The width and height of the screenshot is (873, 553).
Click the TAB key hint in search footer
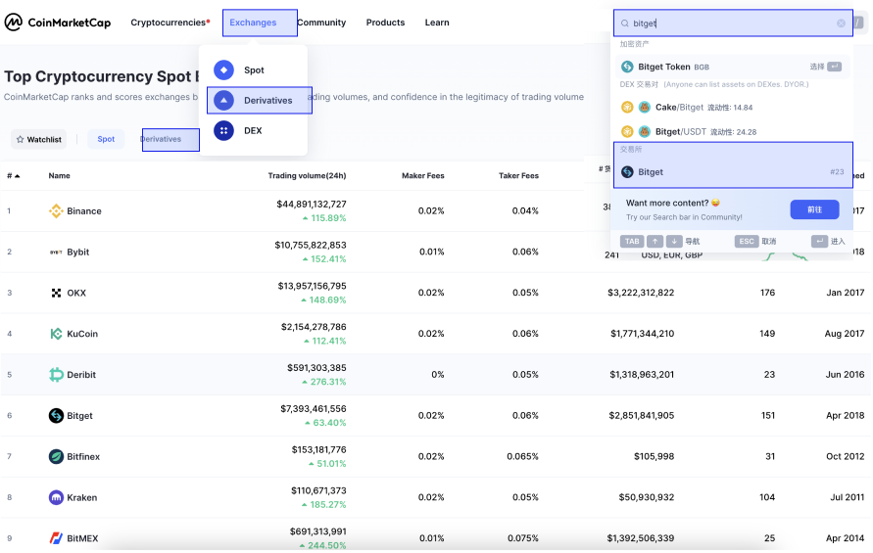(x=632, y=241)
